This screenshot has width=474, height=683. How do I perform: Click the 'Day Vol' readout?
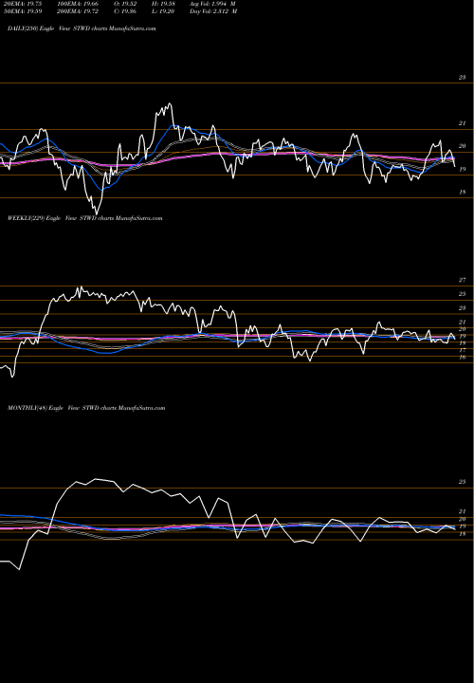coord(213,11)
